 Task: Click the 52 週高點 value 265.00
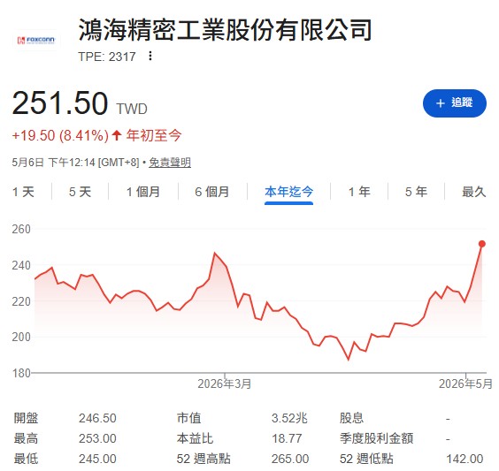point(290,459)
